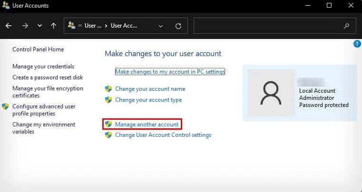Screen dimensions: 362x192
Task: Click the user profile picture
Action: [271, 93]
